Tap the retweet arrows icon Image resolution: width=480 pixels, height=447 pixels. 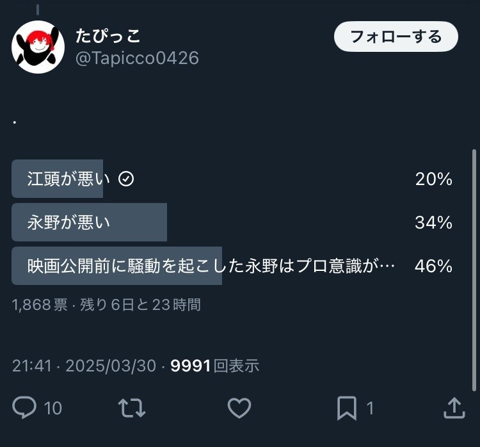[132, 407]
